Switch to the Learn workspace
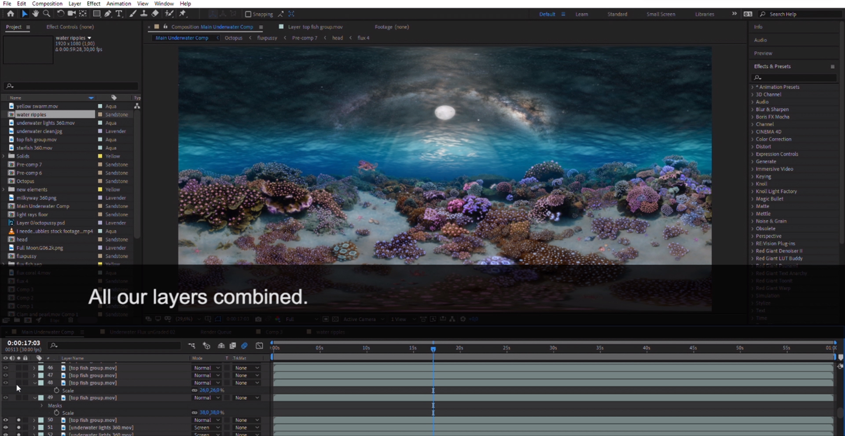845x436 pixels. tap(581, 14)
